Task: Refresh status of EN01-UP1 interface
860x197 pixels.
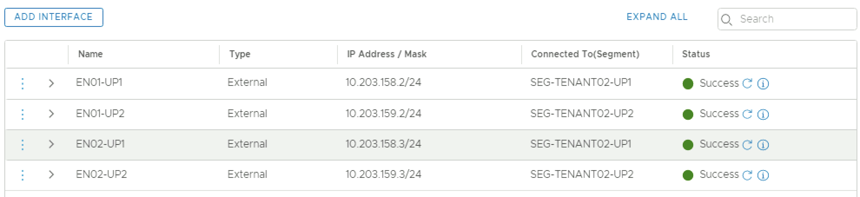Action: 747,83
